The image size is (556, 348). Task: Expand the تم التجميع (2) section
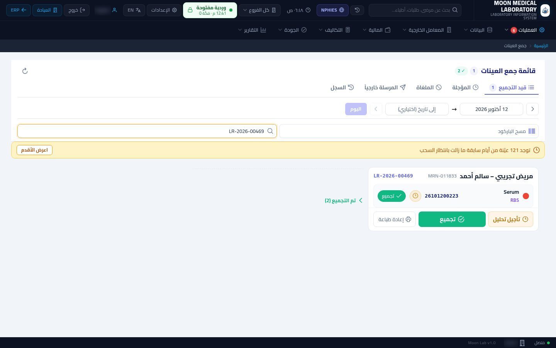[344, 200]
